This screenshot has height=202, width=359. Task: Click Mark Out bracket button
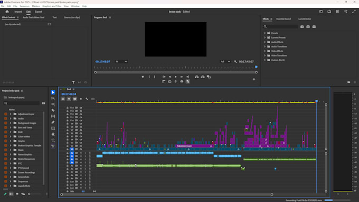pyautogui.click(x=155, y=77)
